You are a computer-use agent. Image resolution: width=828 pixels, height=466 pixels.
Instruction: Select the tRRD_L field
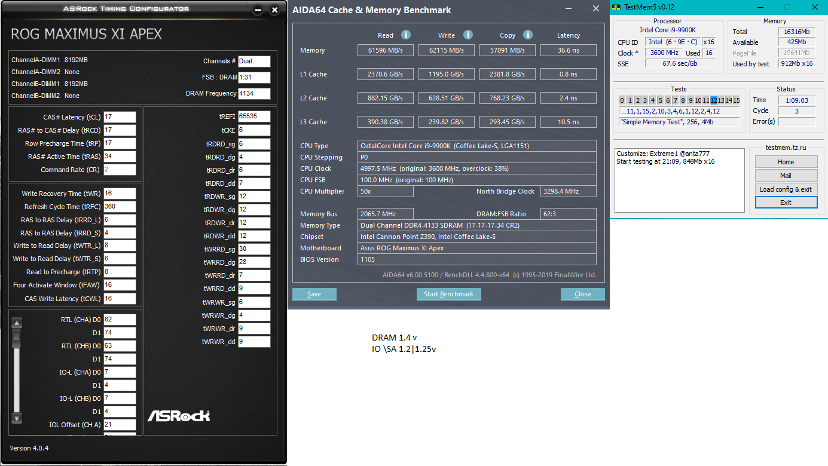tap(120, 220)
